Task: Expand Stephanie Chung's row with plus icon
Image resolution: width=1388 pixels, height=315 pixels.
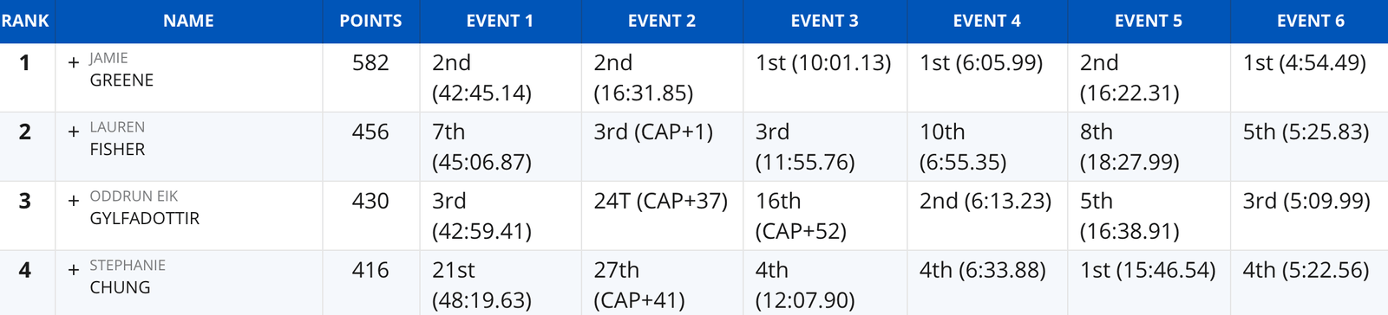Action: tap(74, 271)
